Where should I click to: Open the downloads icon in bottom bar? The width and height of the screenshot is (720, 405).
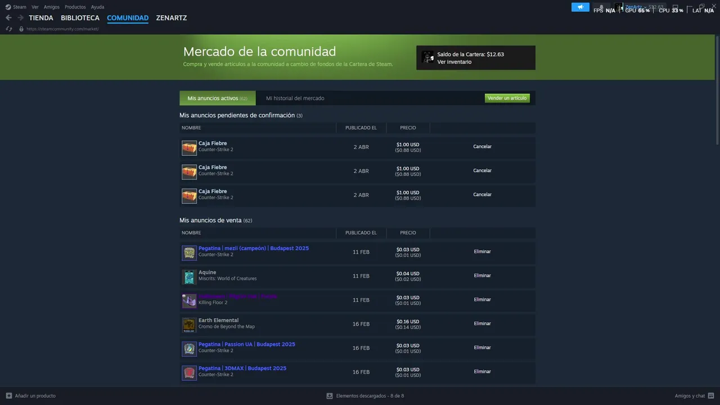click(x=330, y=396)
